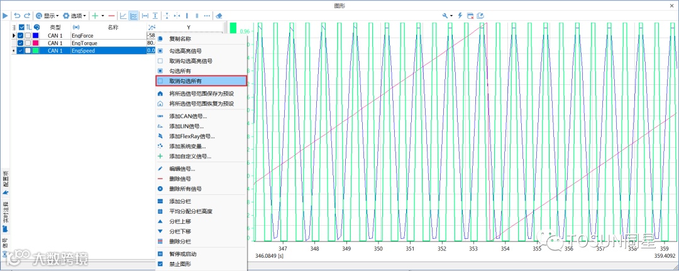The width and height of the screenshot is (679, 271).
Task: Choose 平均分配分栏高度 menu item
Action: tap(201, 211)
